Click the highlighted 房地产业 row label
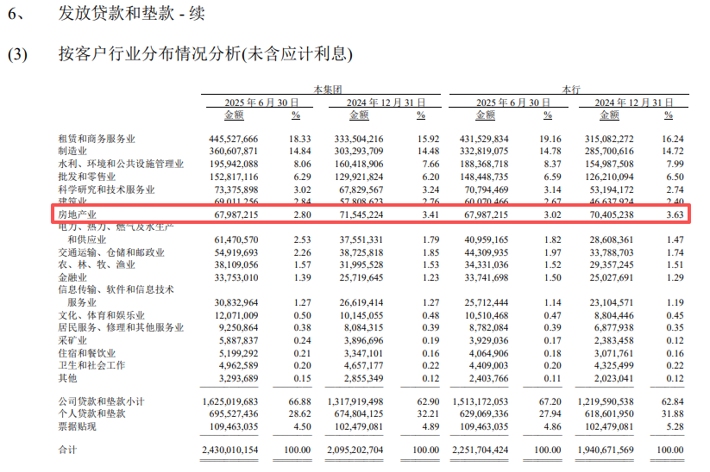 79,213
